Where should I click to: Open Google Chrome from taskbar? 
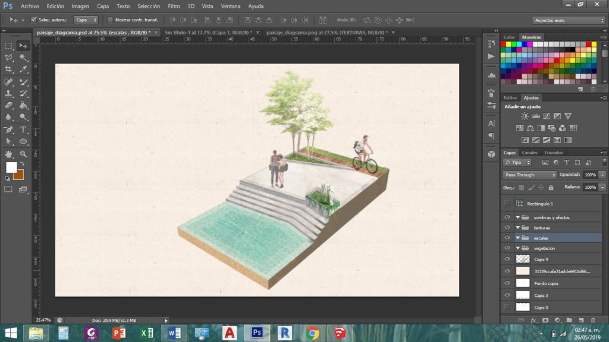[312, 333]
